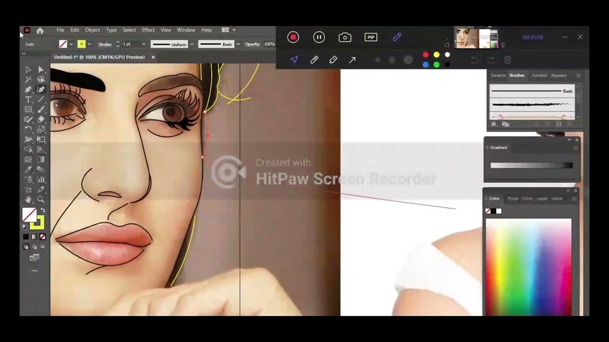Select the Magic Wand tool

28,79
